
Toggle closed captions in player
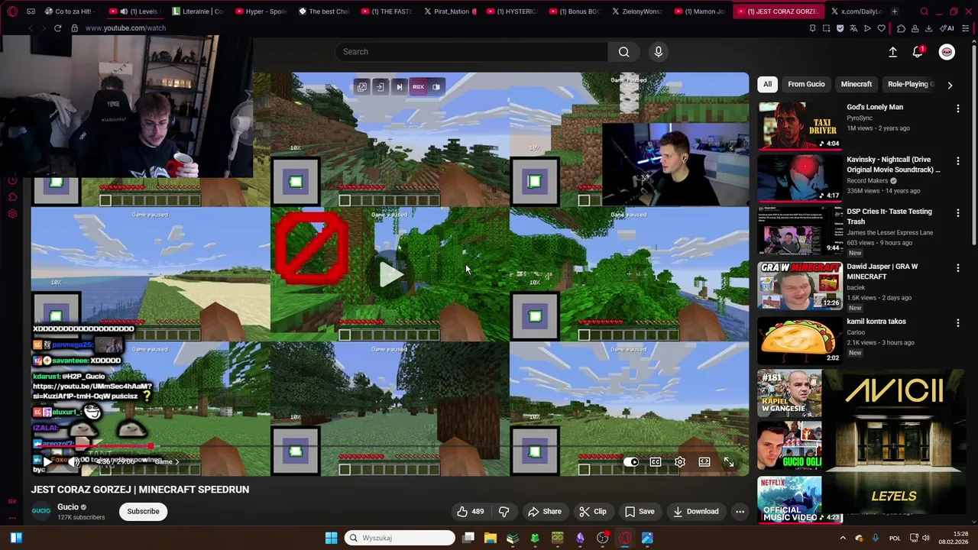click(x=656, y=462)
